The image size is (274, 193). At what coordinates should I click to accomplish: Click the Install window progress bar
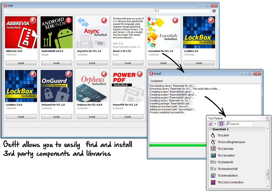coord(178,145)
